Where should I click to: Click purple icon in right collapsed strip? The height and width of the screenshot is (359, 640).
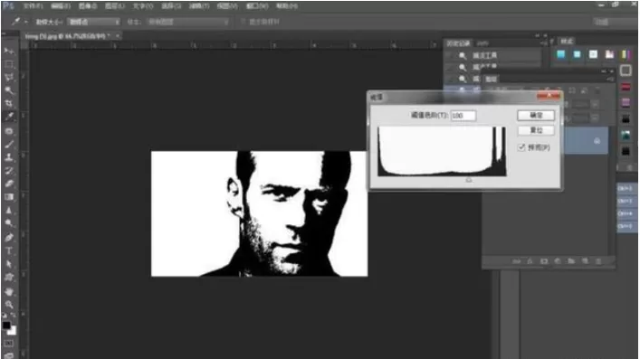[626, 103]
